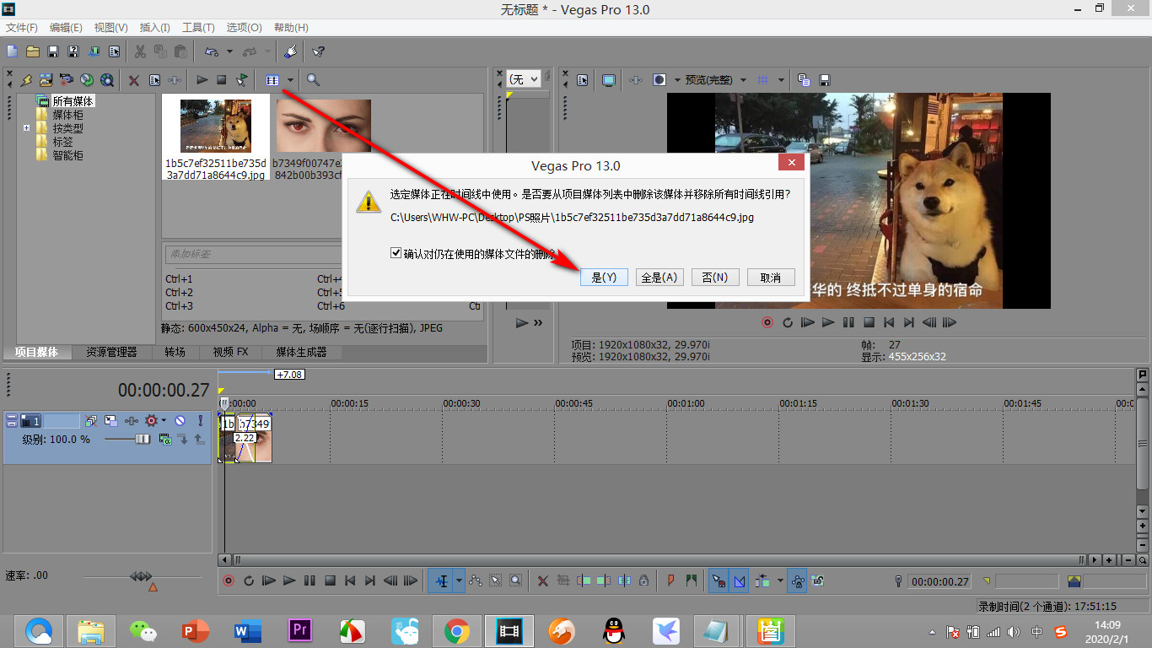Screen dimensions: 1152x648
Task: Switch to the 资源管理器 tab
Action: click(111, 352)
